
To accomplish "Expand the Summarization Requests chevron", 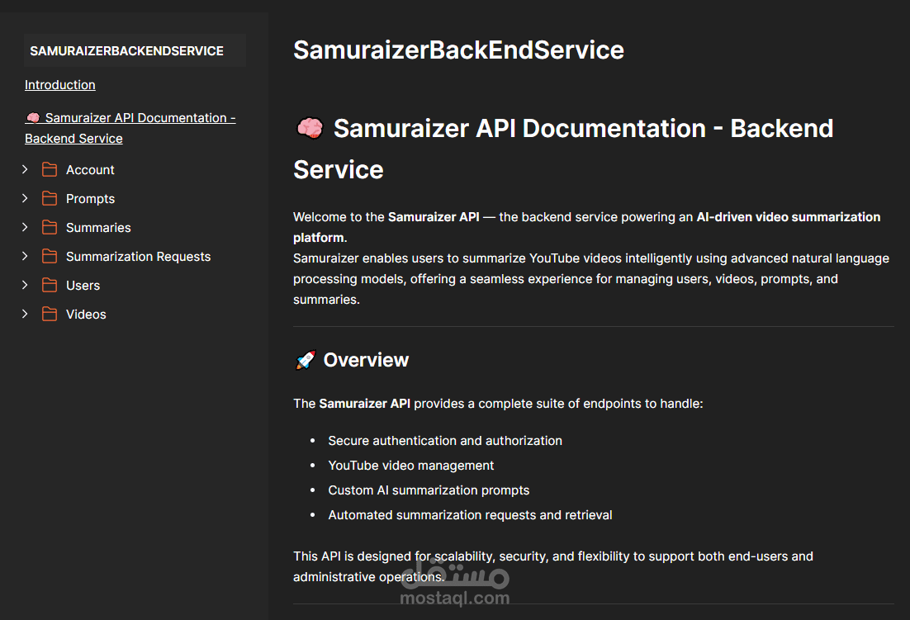I will [25, 256].
